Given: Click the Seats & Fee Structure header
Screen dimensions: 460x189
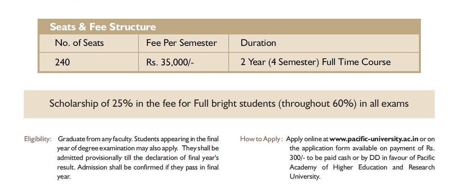Looking at the screenshot, I should point(103,27).
